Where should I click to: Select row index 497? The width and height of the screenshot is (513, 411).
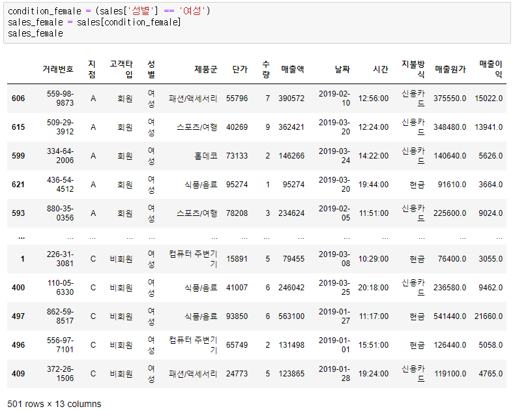pos(18,316)
